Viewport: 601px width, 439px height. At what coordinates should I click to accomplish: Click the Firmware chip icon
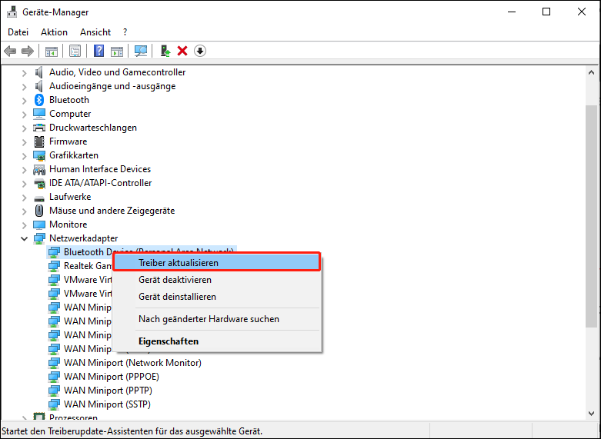click(x=39, y=141)
